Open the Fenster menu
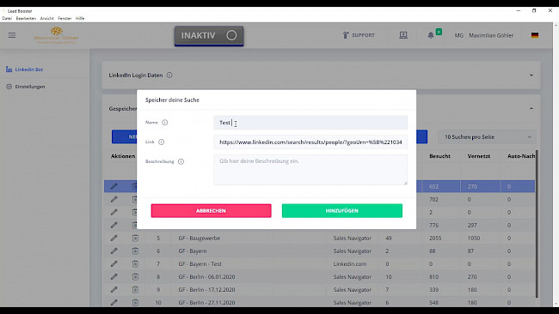Image resolution: width=559 pixels, height=314 pixels. click(64, 19)
